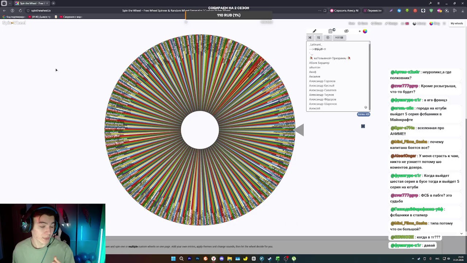
Task: Select entry 'Абзик Бердияр' in the list
Action: pyautogui.click(x=319, y=63)
